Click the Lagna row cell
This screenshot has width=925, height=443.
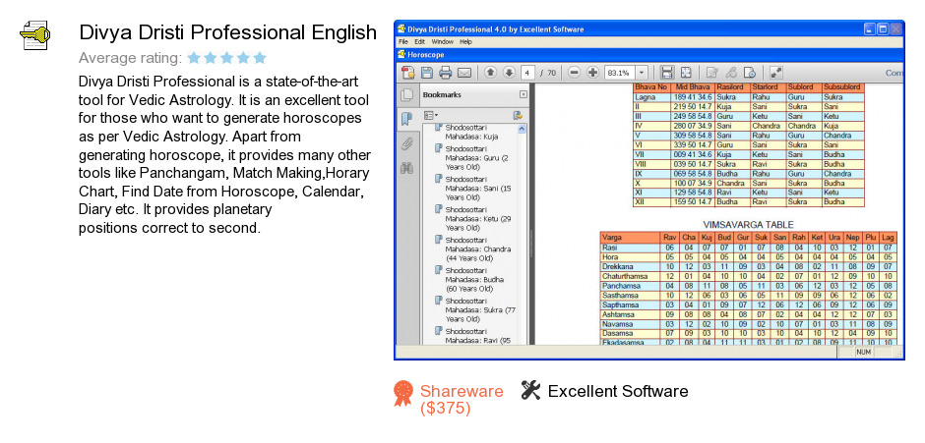coord(651,97)
